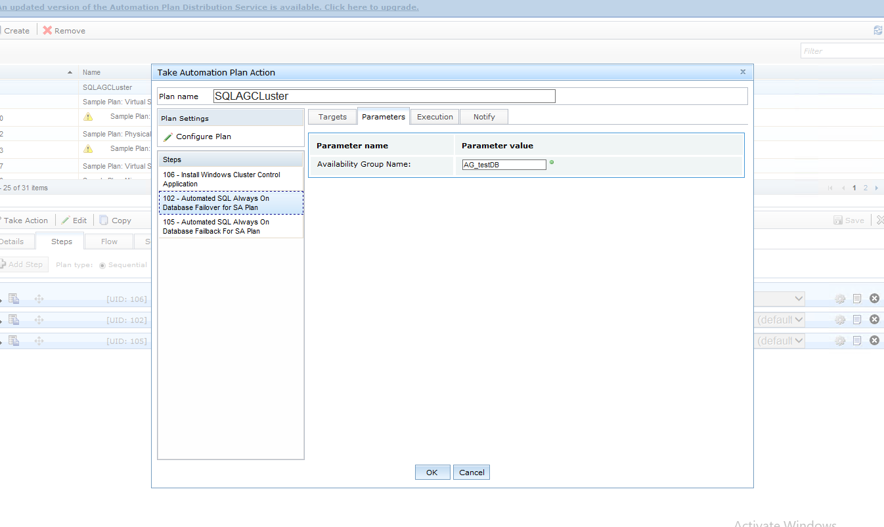
Task: Click the Take Action toolbar button
Action: [x=25, y=221]
